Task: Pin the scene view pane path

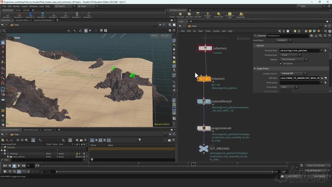Action: (160, 25)
